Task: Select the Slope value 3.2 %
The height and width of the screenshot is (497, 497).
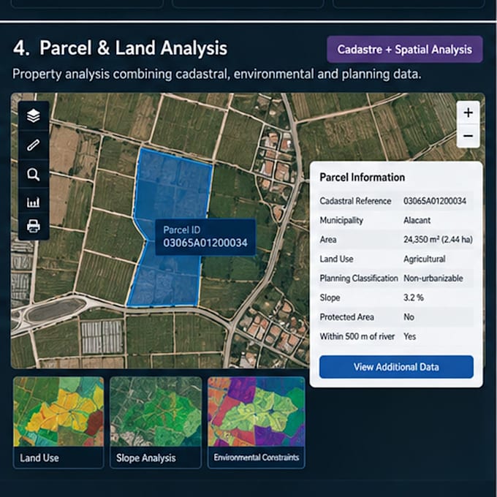Action: pyautogui.click(x=414, y=297)
